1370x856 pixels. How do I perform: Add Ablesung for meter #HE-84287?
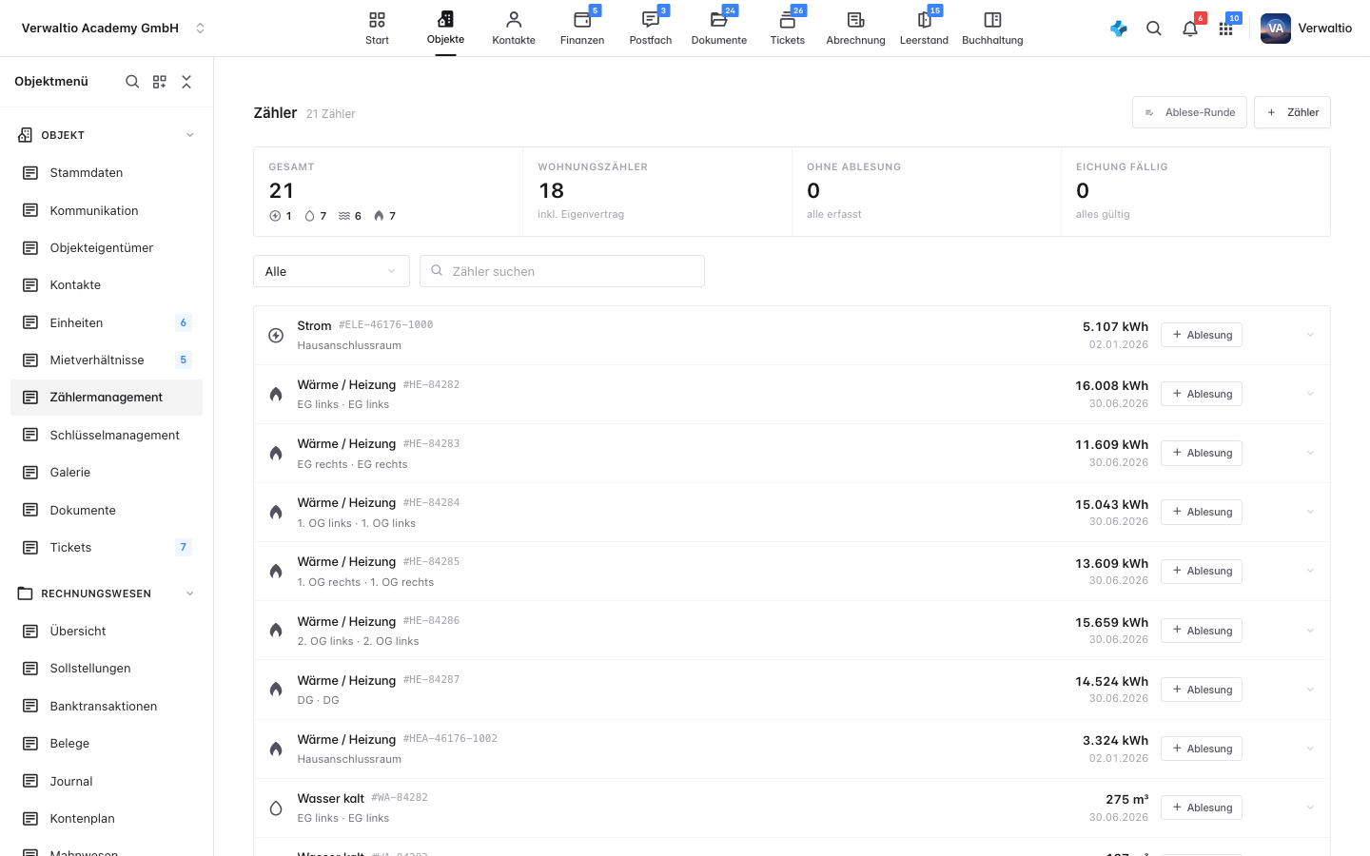pos(1202,690)
